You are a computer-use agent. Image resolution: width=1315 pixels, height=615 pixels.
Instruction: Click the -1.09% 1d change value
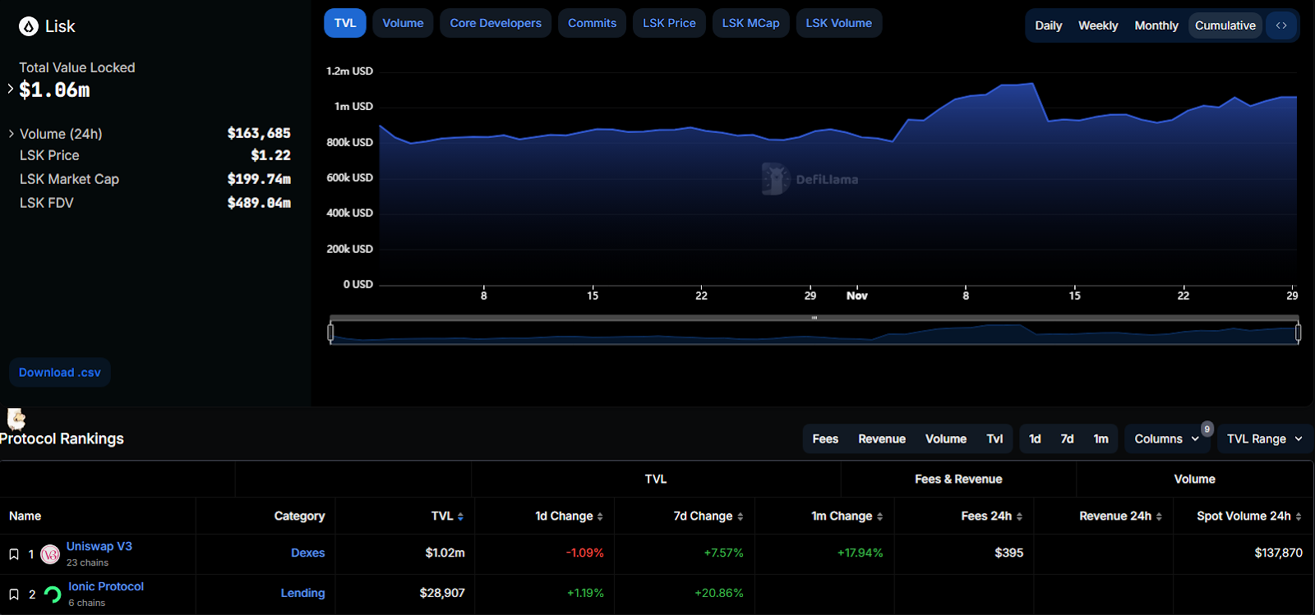point(584,553)
